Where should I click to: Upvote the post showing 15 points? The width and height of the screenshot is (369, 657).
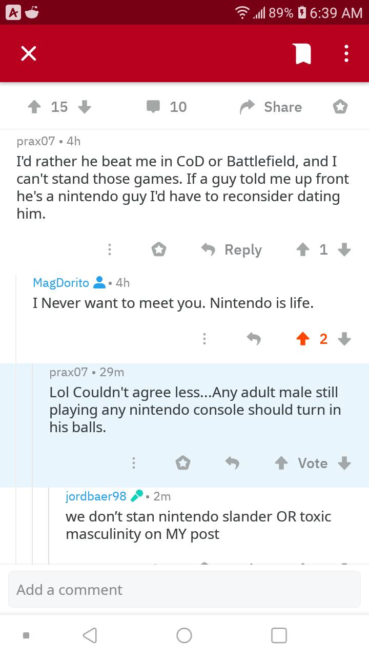click(34, 107)
